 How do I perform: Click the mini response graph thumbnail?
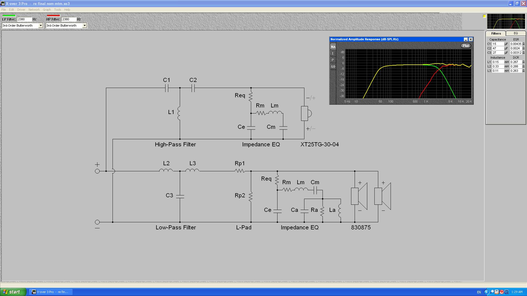pyautogui.click(x=506, y=21)
